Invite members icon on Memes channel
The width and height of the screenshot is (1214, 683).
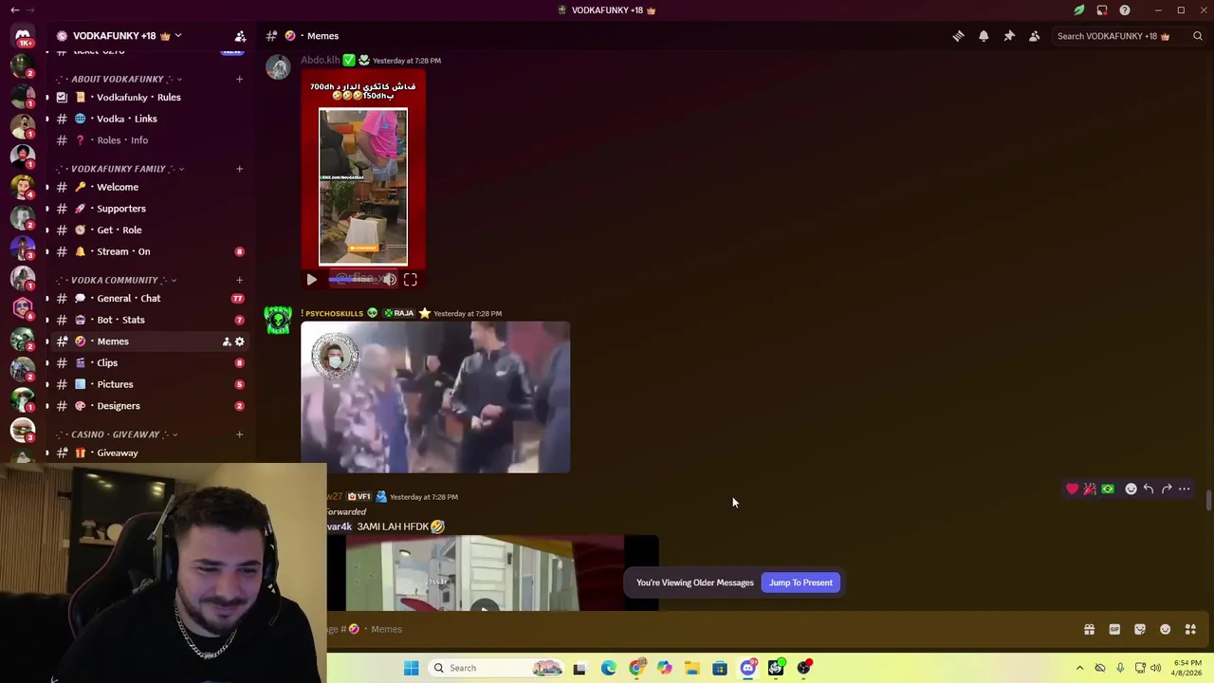coord(227,341)
